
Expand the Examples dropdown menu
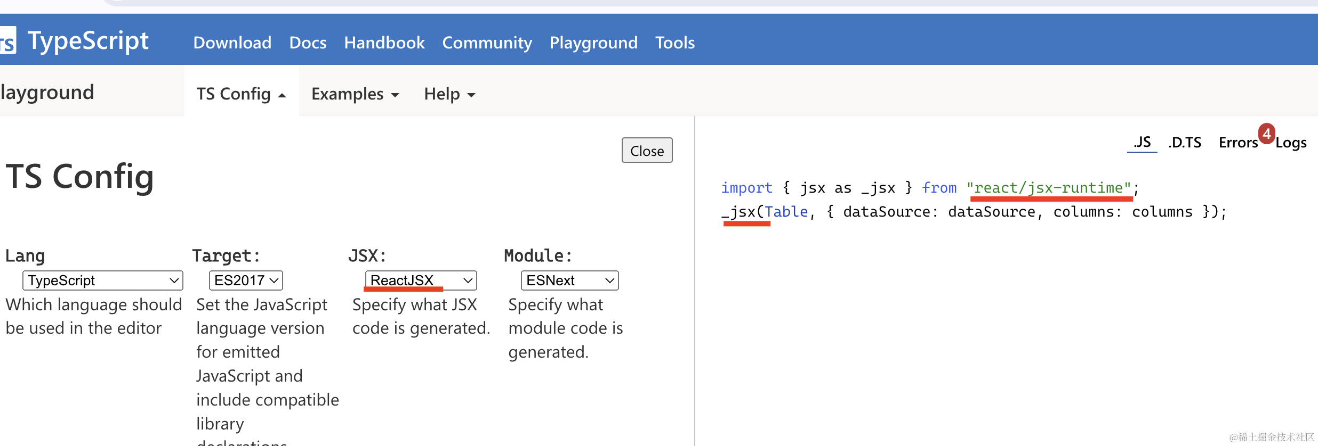pos(355,94)
